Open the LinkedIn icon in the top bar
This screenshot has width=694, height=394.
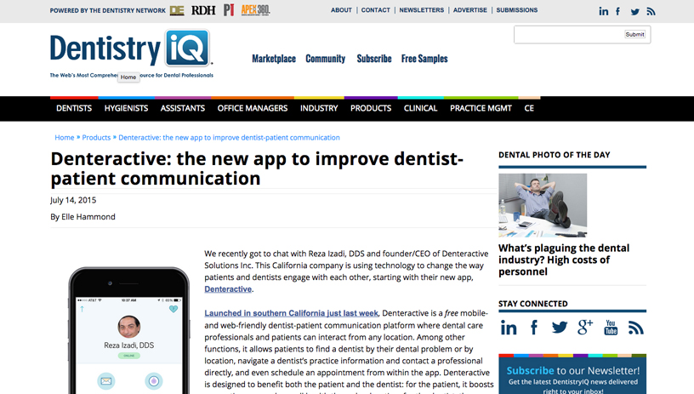tap(604, 11)
